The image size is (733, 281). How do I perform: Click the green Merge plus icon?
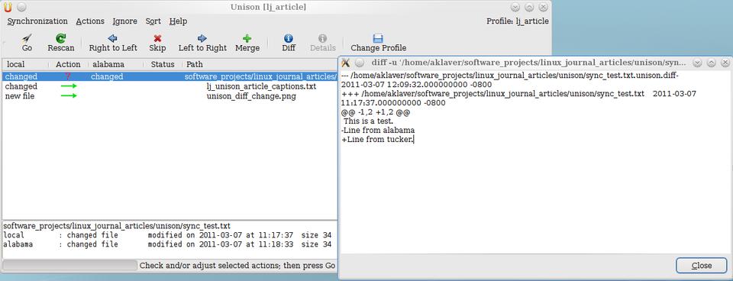(x=247, y=38)
